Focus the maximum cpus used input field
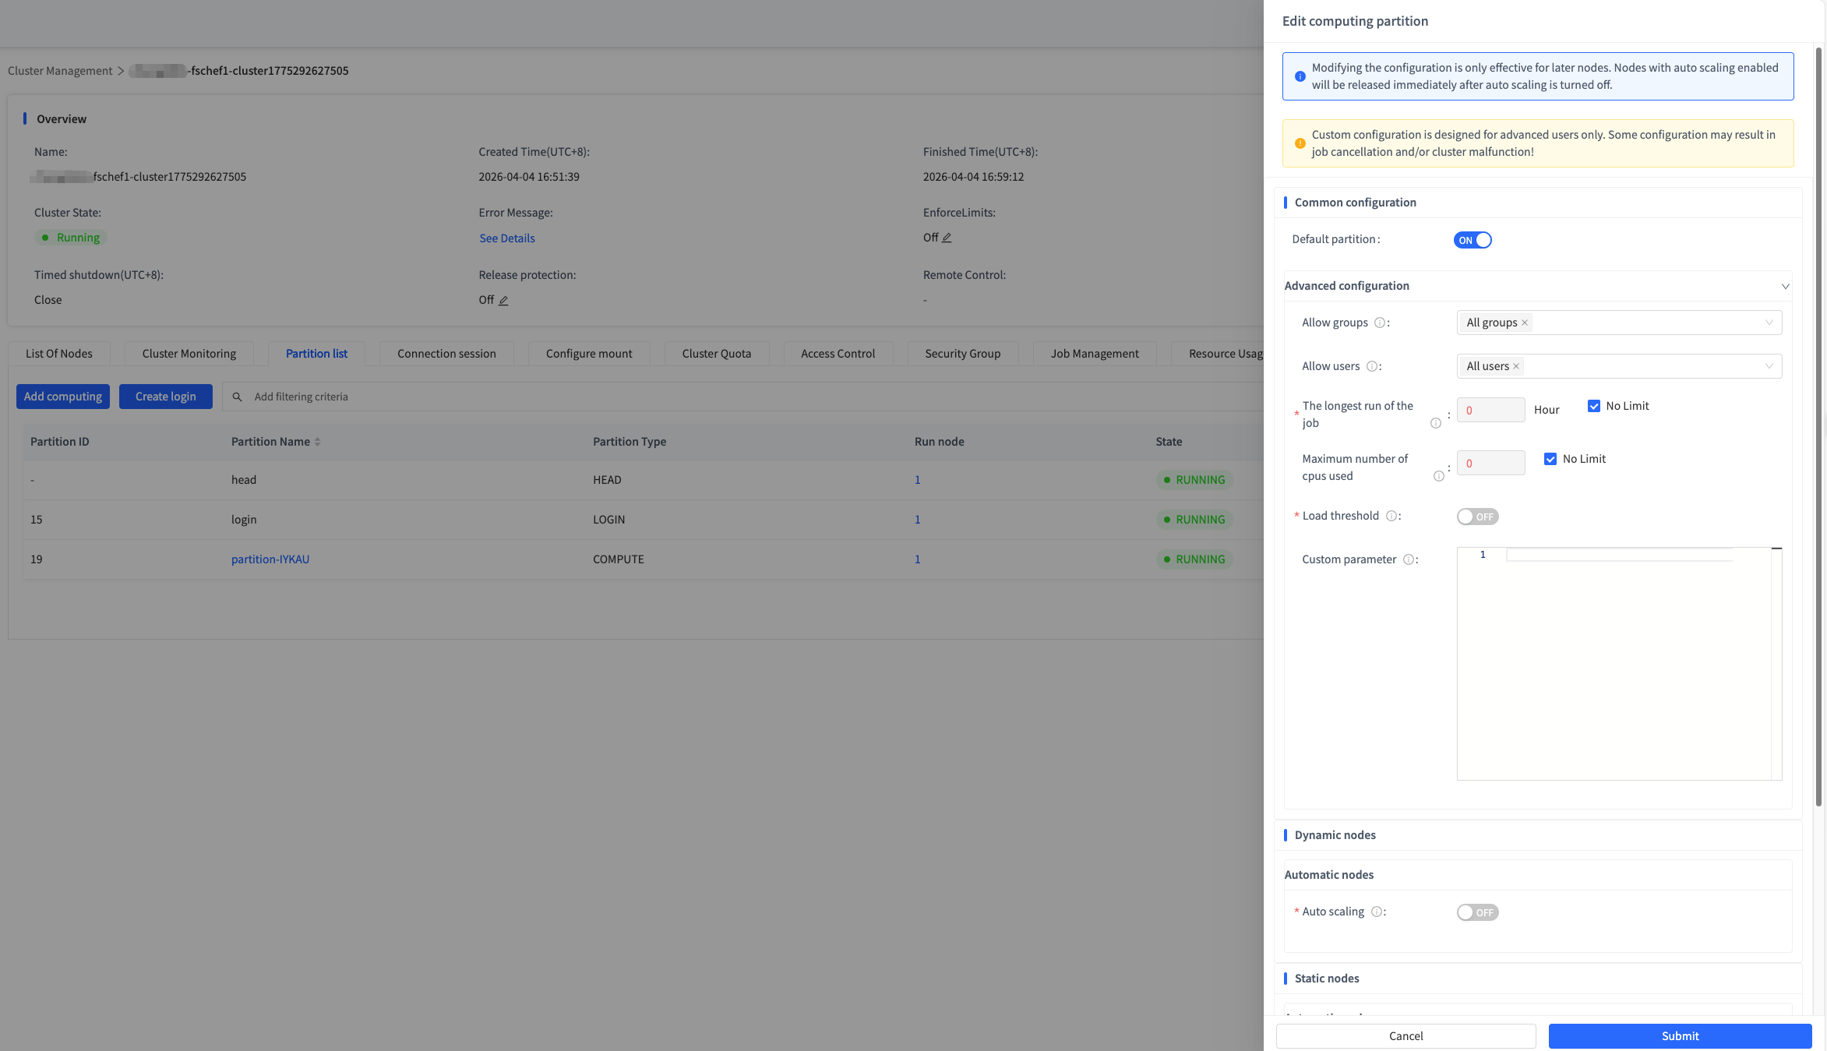1827x1051 pixels. click(x=1490, y=463)
